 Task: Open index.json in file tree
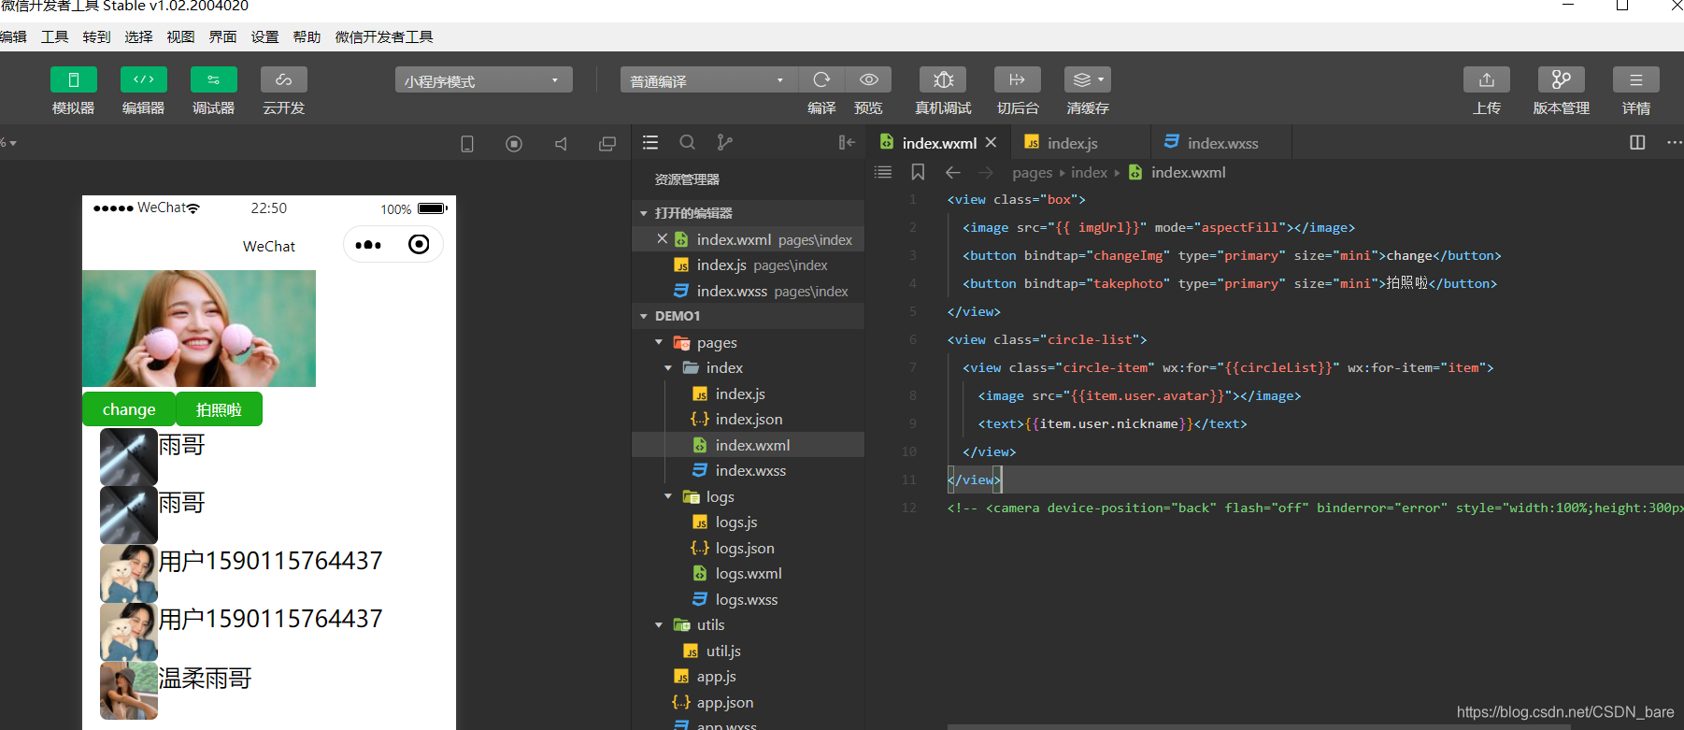coord(749,420)
